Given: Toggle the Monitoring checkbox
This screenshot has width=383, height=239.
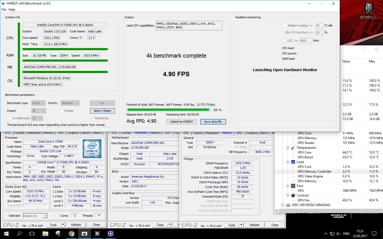Looking at the screenshot, I should coord(92,118).
